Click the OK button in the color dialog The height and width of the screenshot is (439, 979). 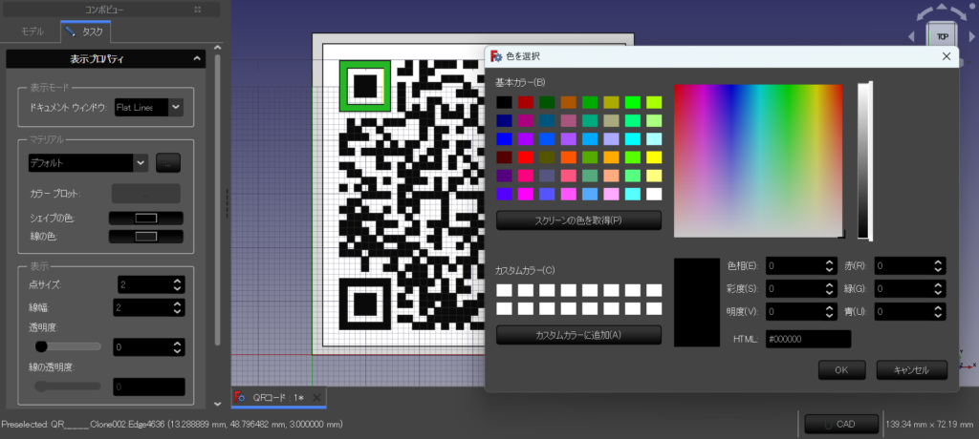841,369
